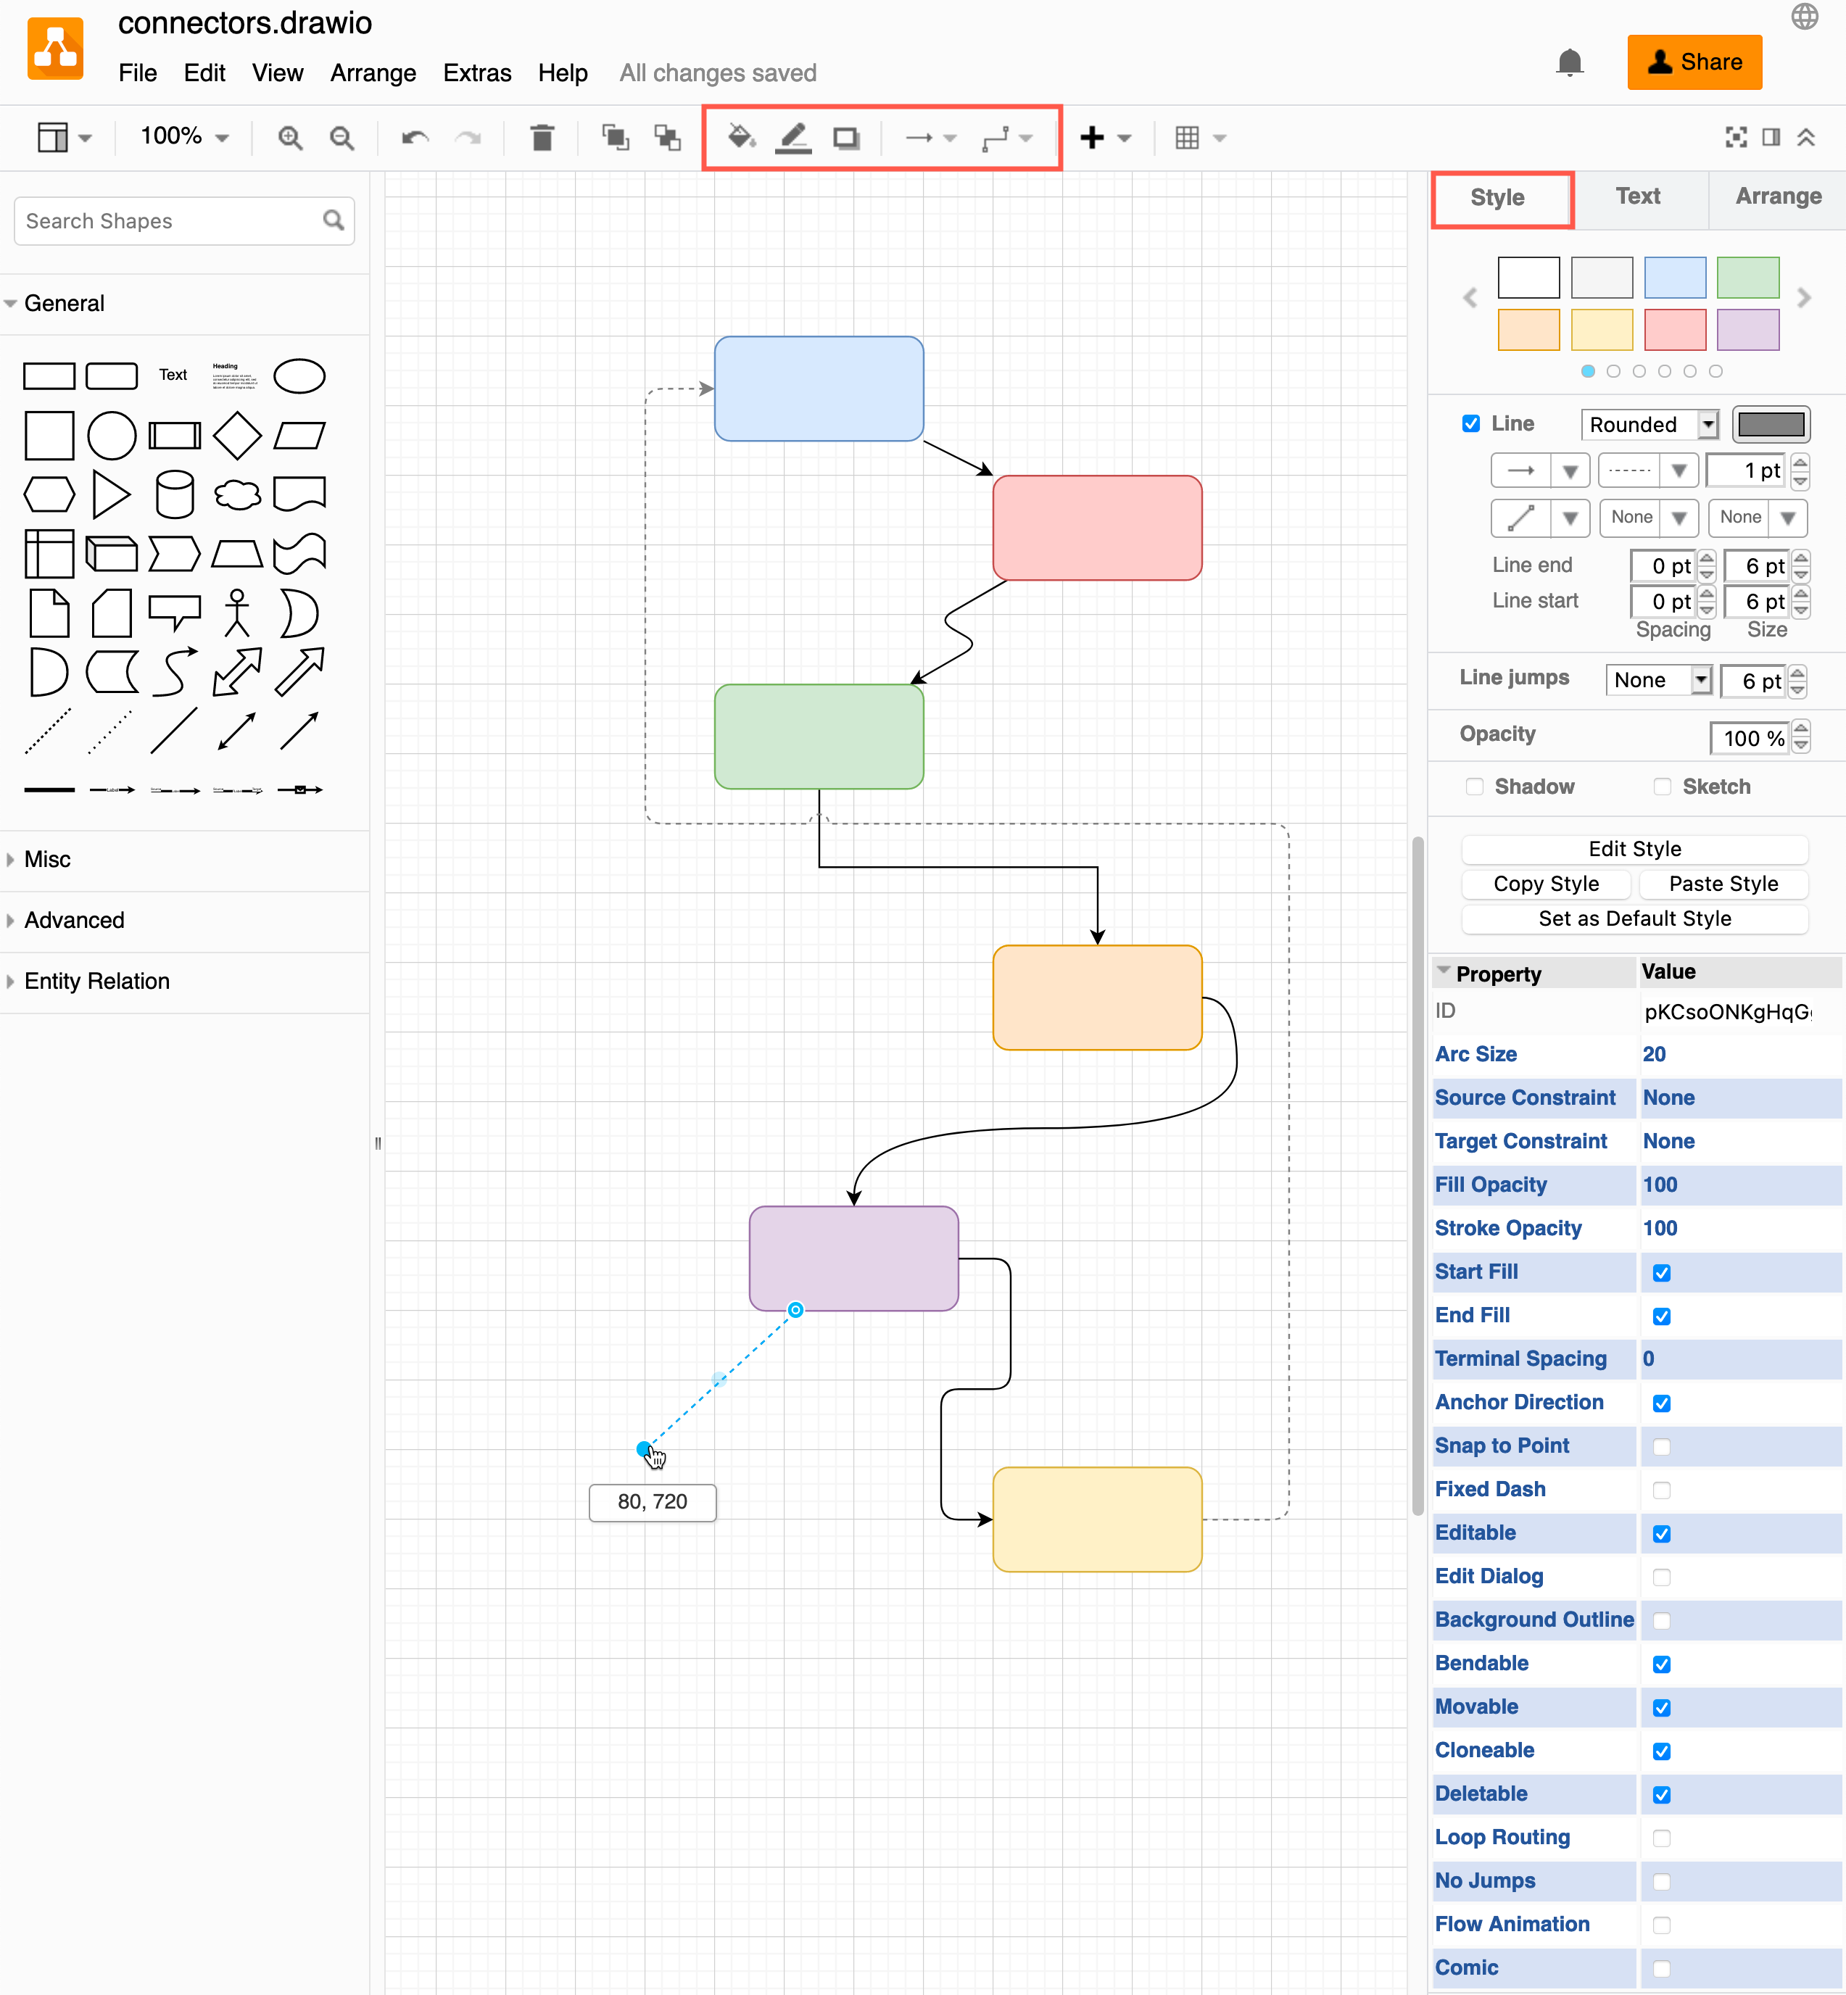Click the delete/trash icon
1846x1995 pixels.
tap(542, 136)
